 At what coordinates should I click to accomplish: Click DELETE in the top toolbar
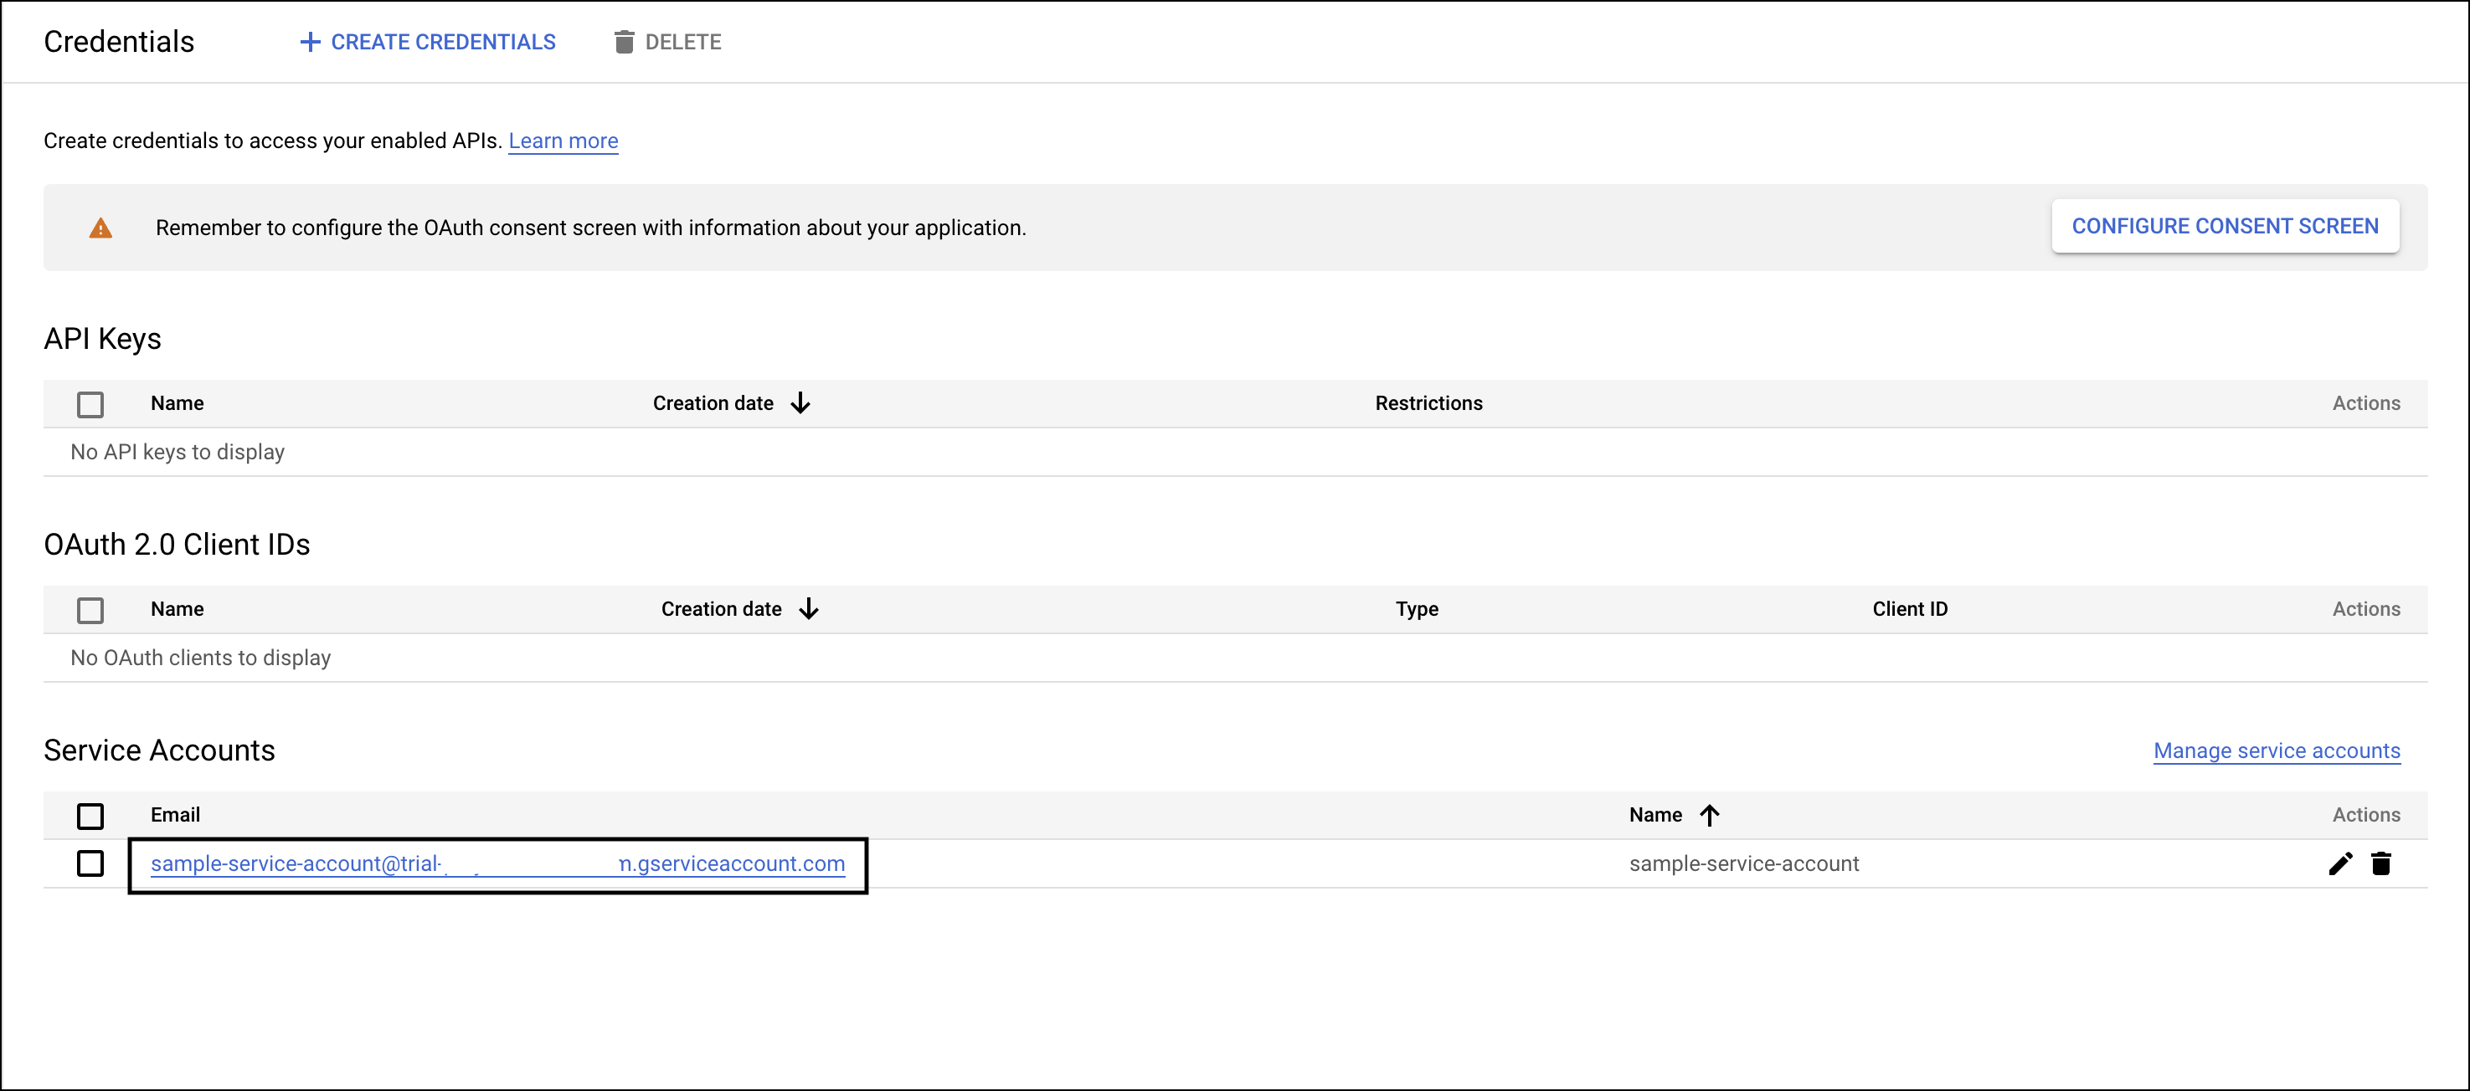[x=684, y=41]
